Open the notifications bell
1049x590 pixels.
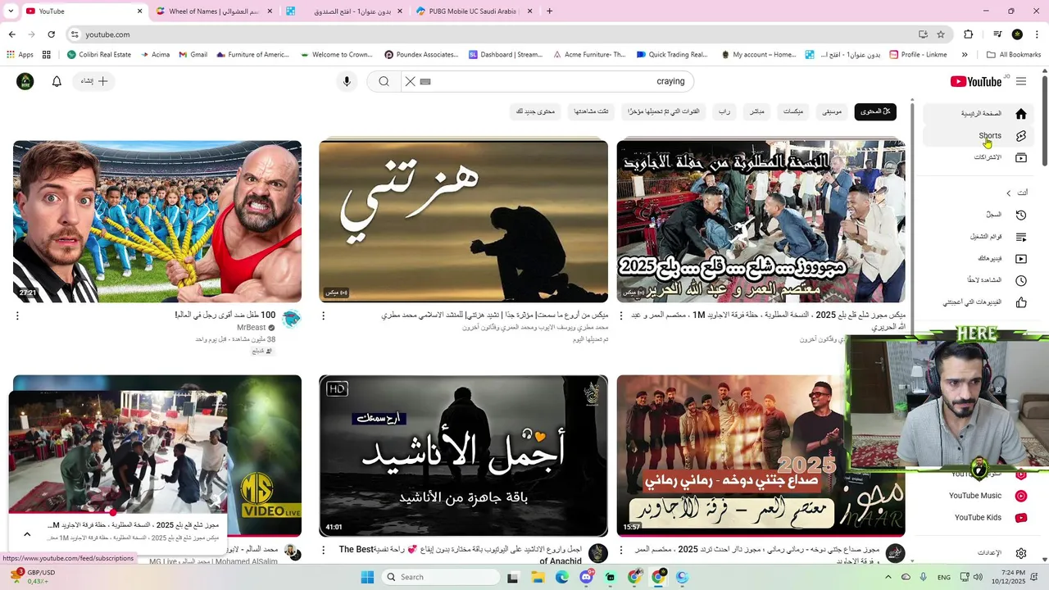[x=57, y=81]
